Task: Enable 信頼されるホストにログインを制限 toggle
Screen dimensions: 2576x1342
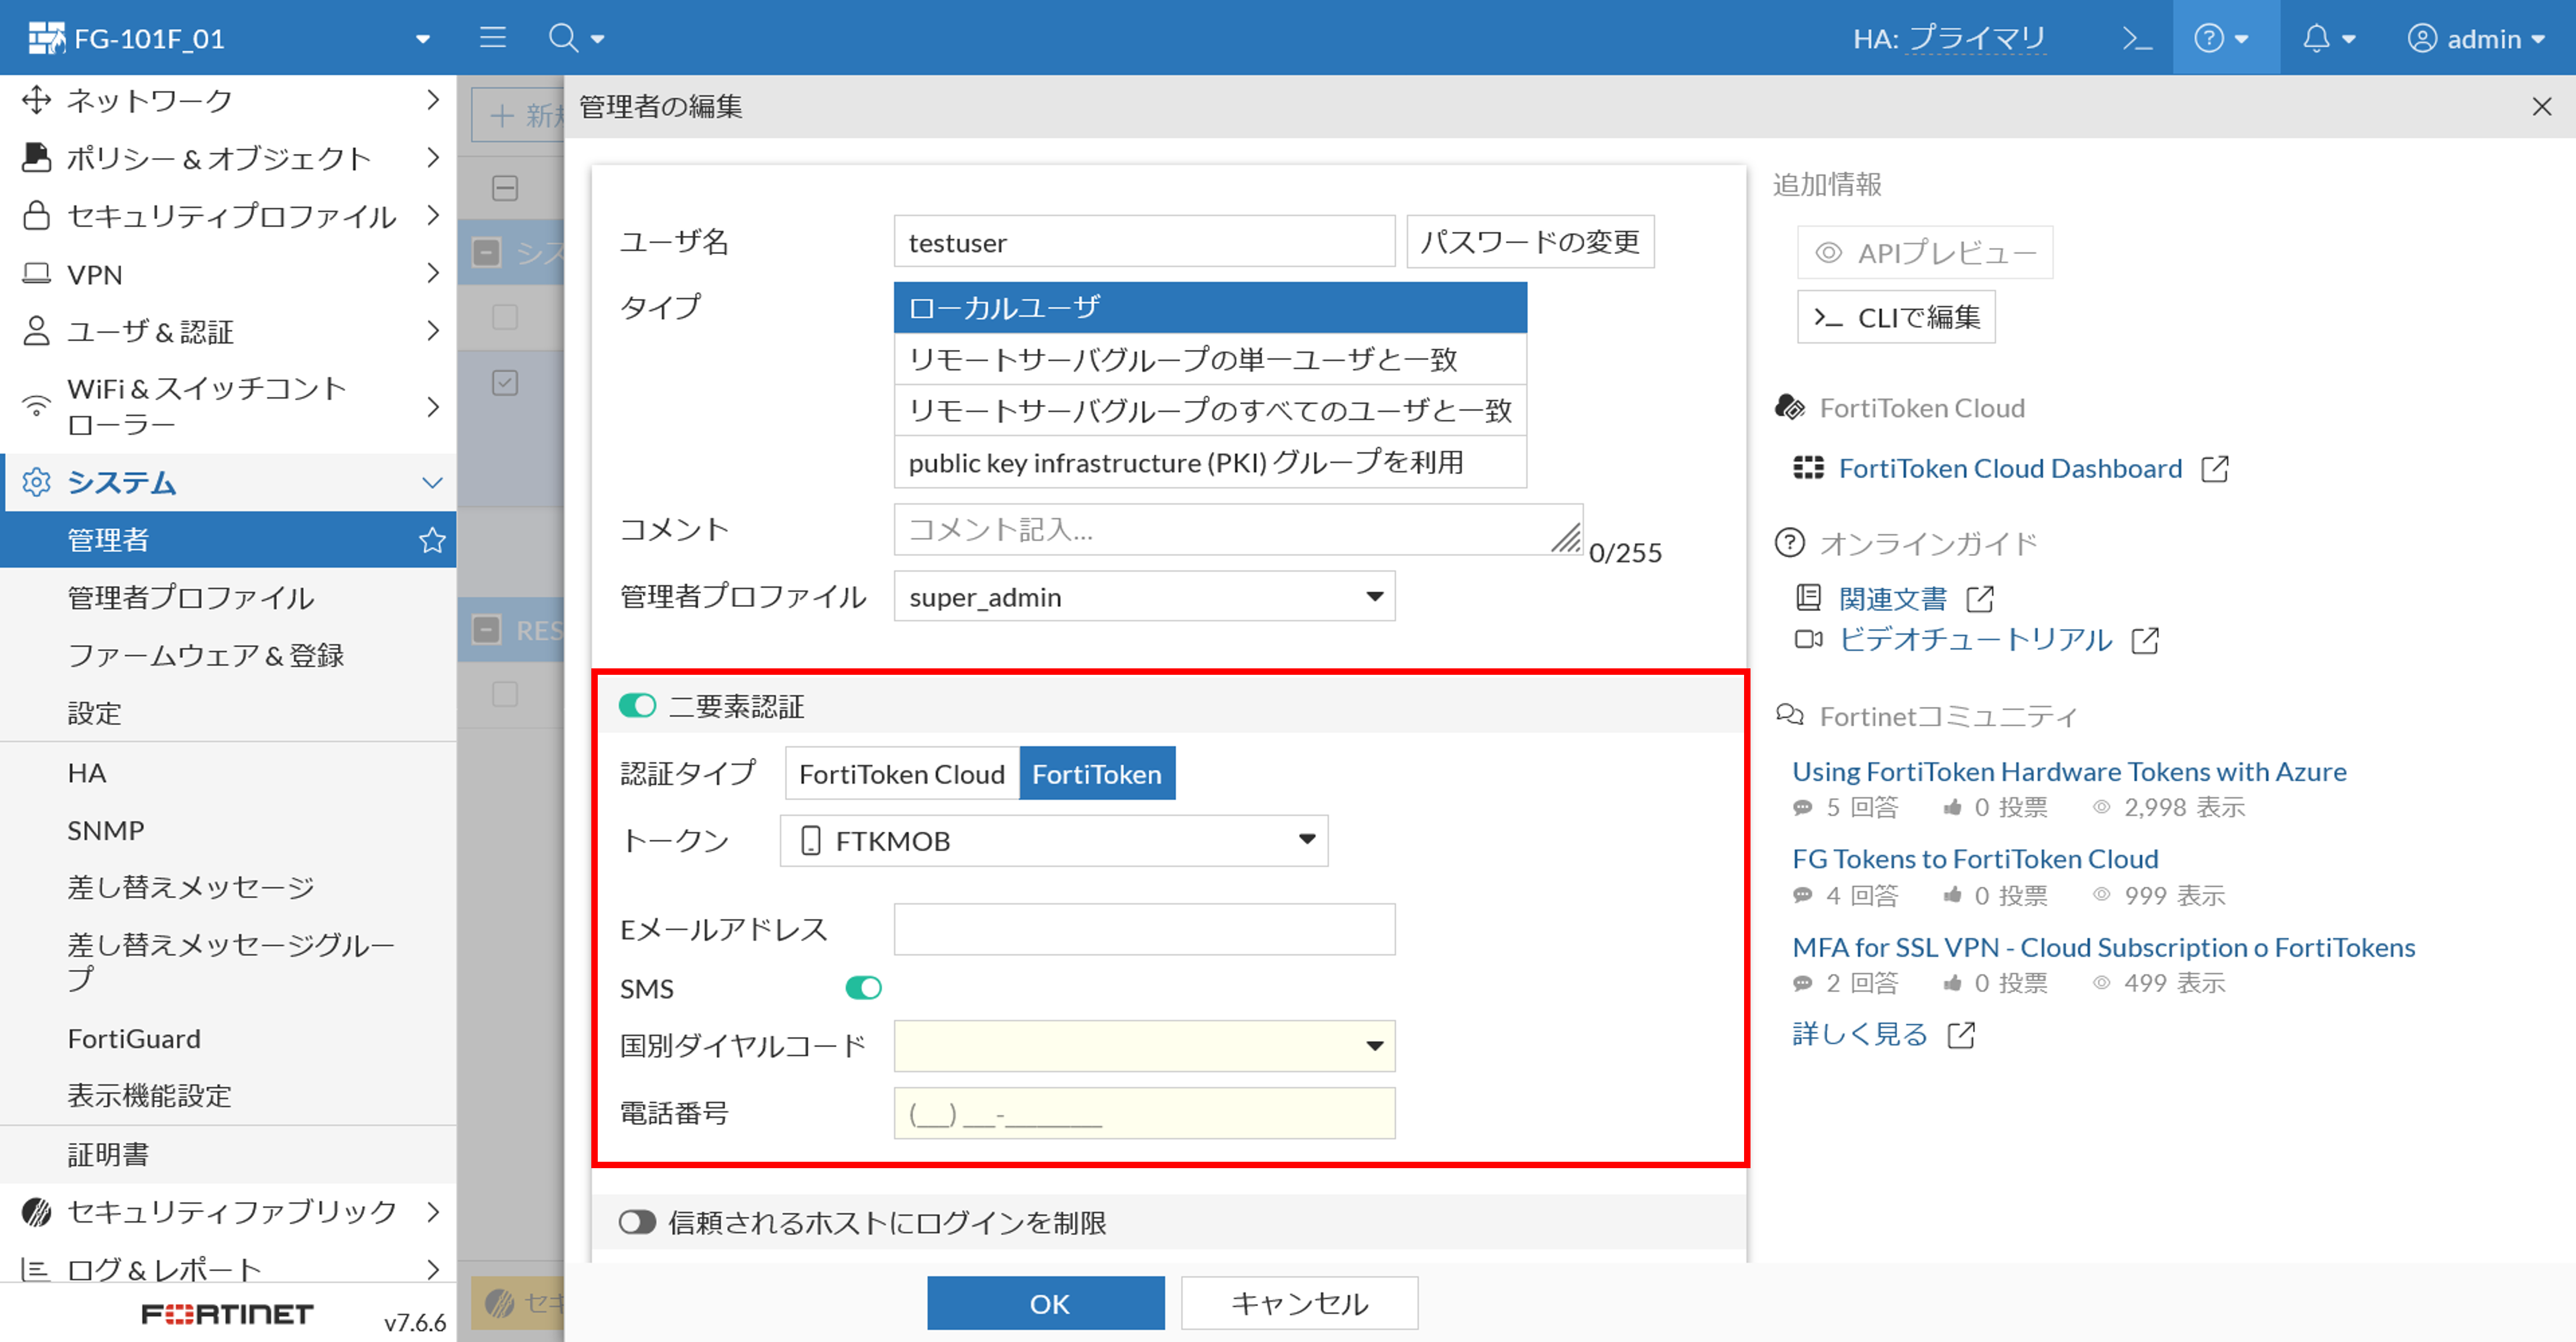Action: tap(637, 1222)
